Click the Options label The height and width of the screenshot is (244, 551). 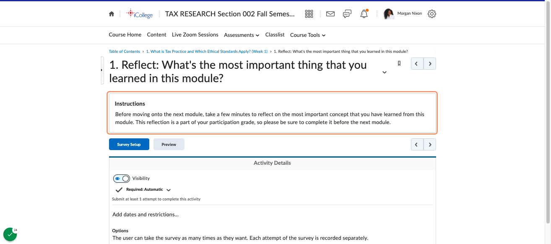120,231
